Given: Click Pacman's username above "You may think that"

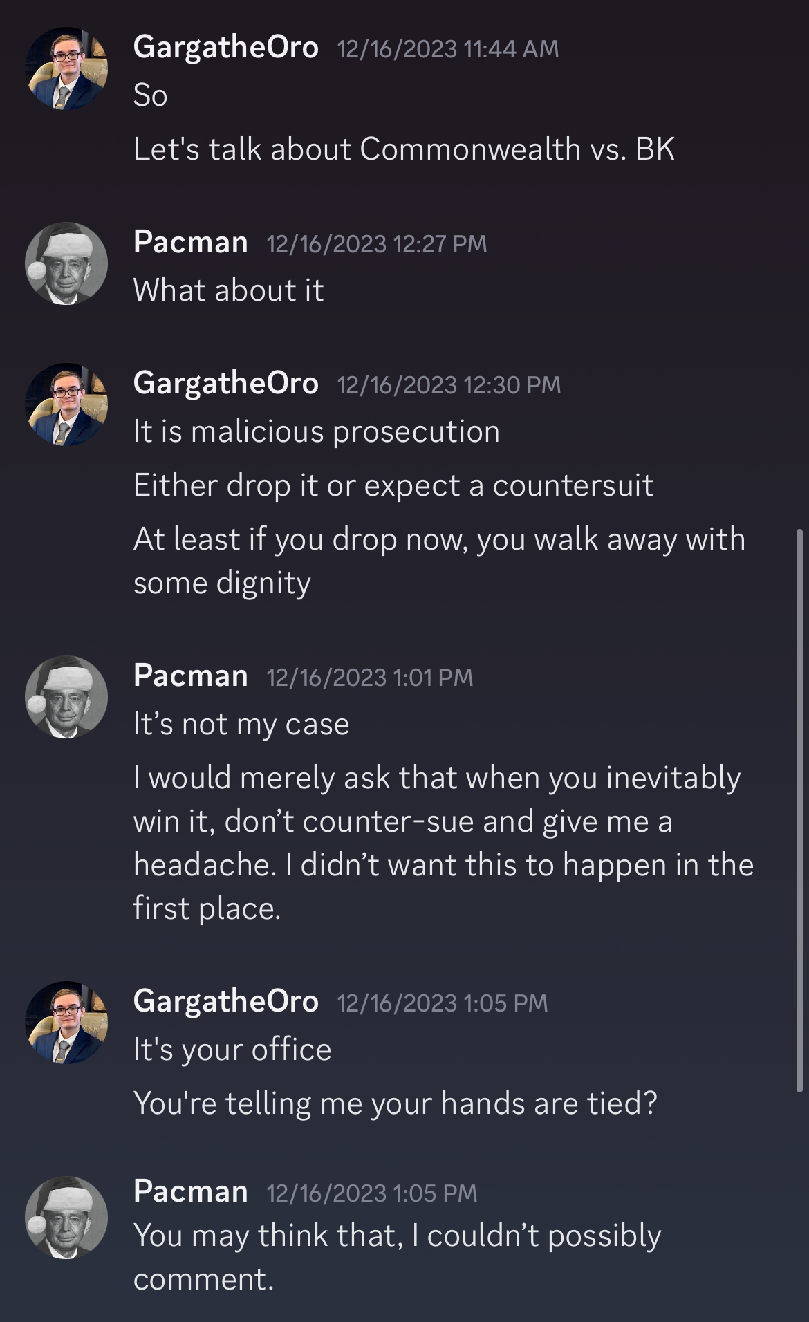Looking at the screenshot, I should 190,1191.
